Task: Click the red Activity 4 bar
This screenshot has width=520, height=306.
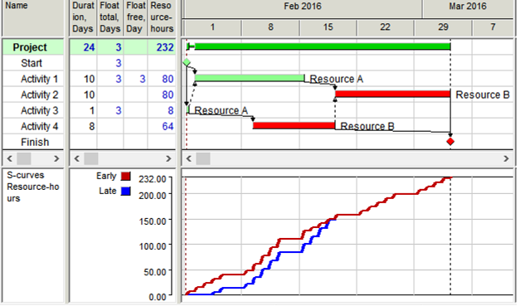Action: point(294,125)
